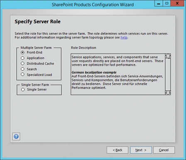This screenshot has height=160, width=186.
Task: Click the "Multiple Server Farm" group label
Action: pos(36,48)
